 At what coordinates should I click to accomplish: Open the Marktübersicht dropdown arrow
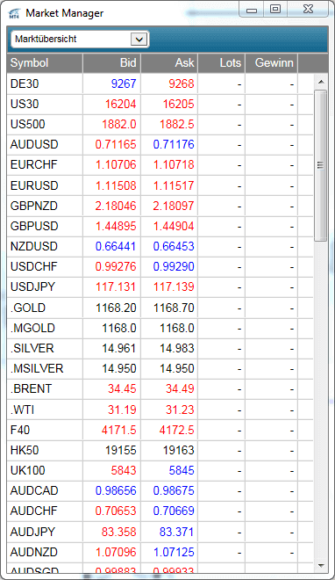(x=139, y=40)
